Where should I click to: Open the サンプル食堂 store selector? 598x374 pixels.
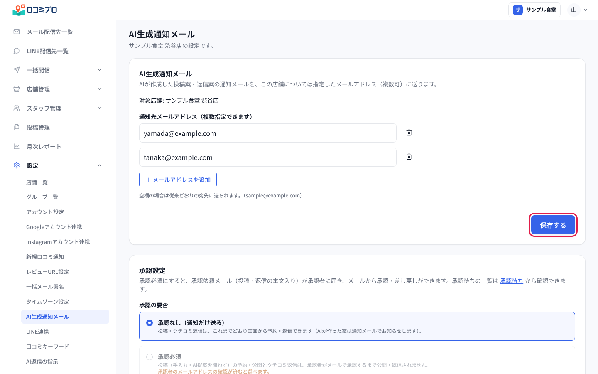click(x=534, y=10)
